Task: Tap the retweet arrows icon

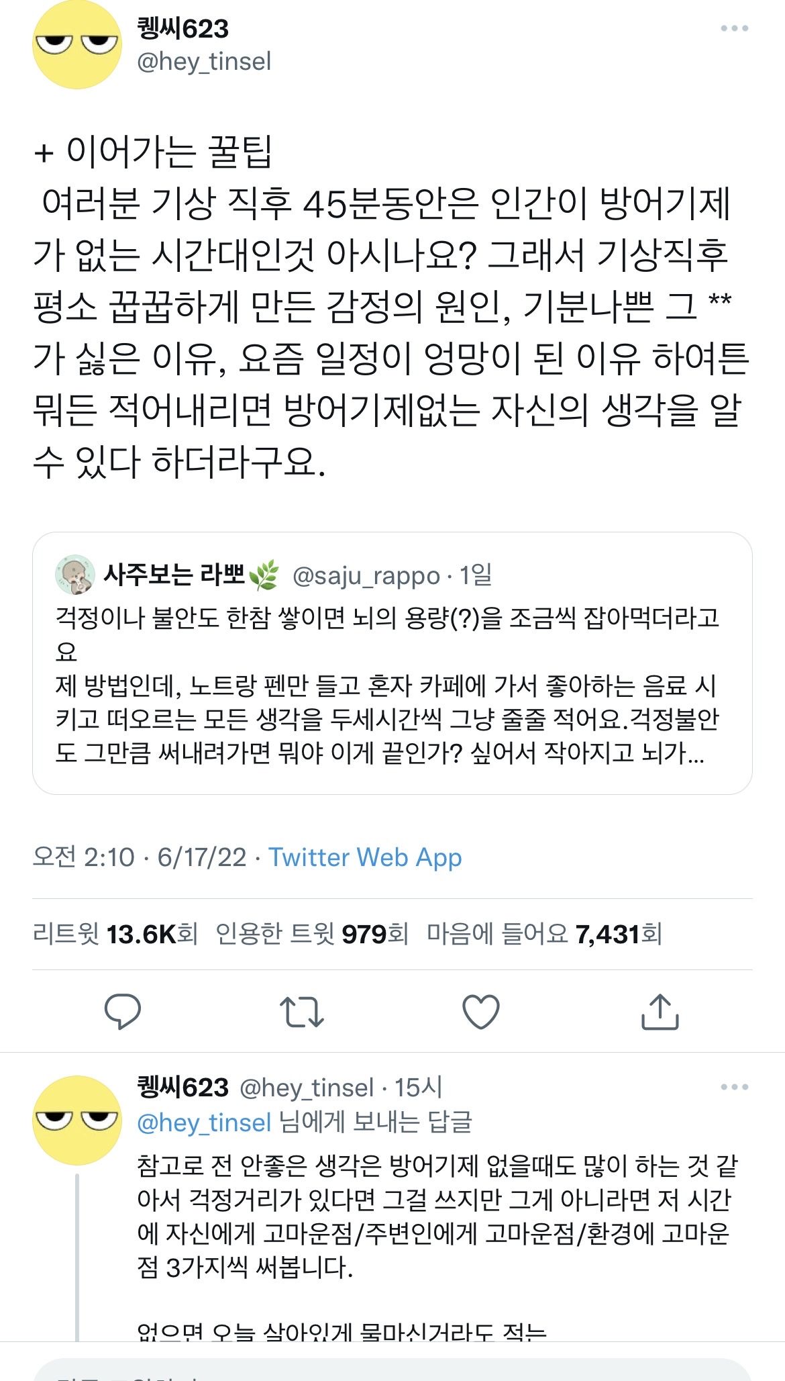Action: 301,1012
